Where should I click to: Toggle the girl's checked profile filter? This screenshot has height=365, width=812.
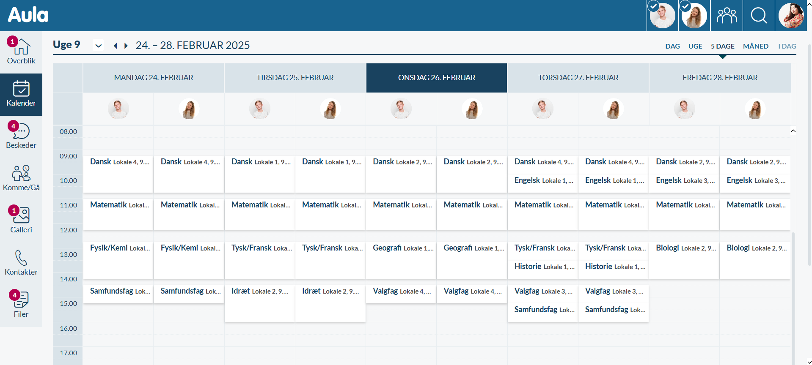pyautogui.click(x=694, y=16)
